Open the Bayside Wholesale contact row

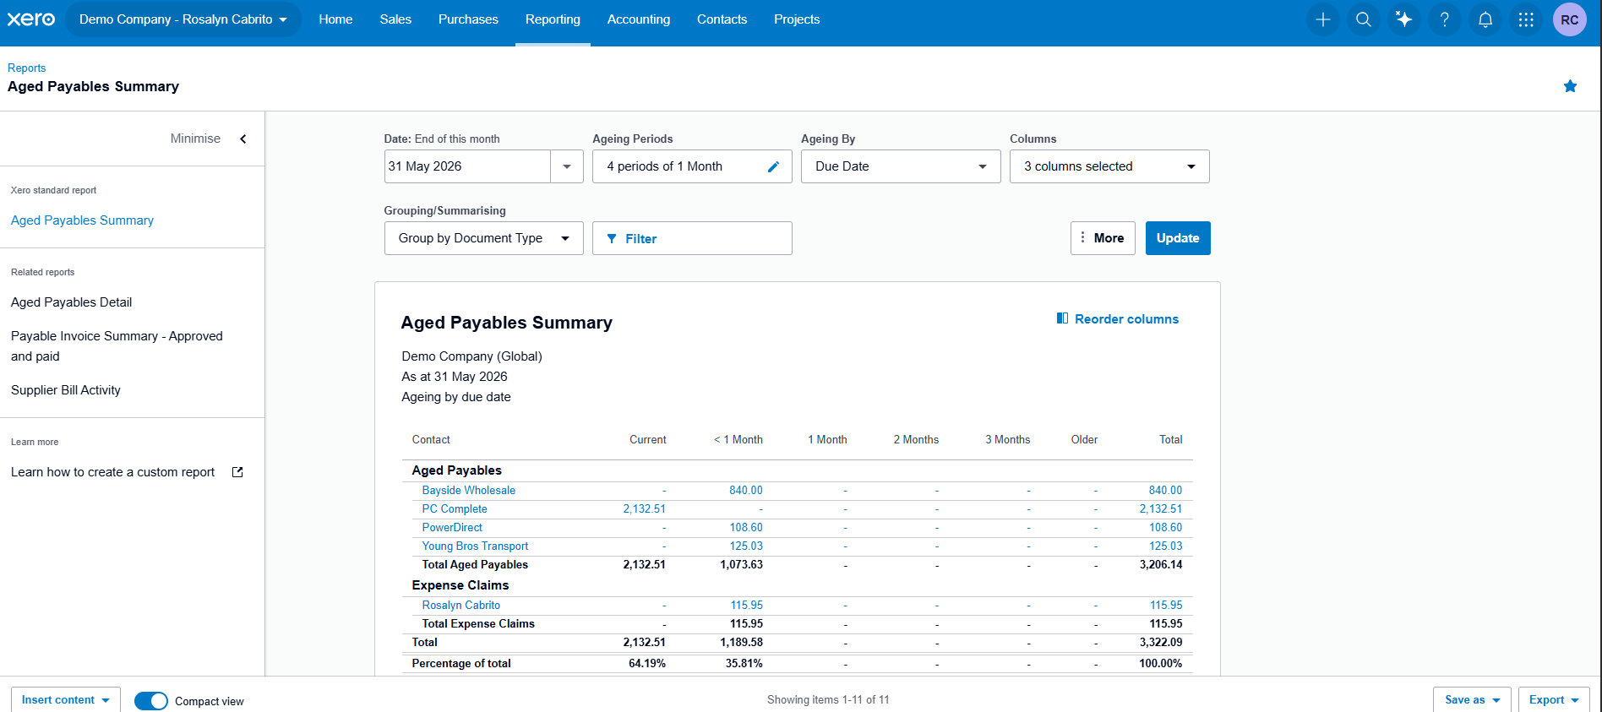(x=468, y=491)
